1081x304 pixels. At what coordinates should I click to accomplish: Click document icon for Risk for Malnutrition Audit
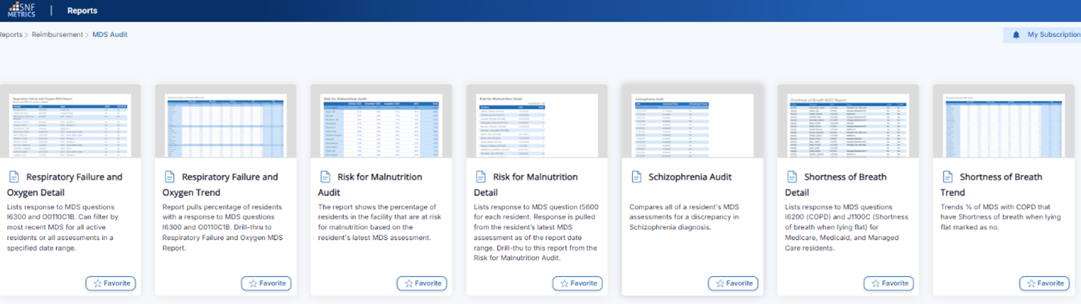(x=325, y=177)
